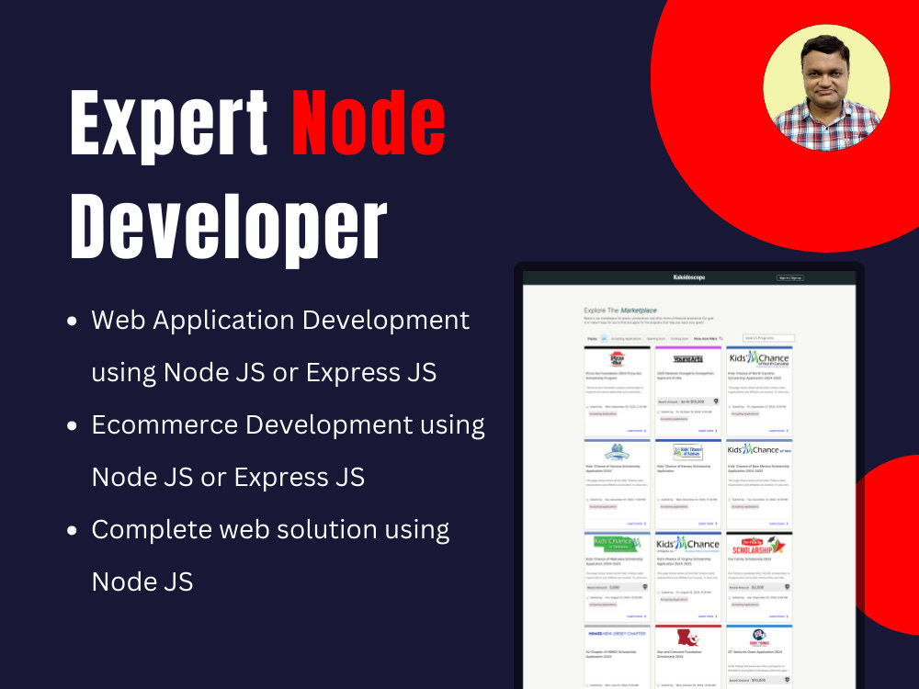Click the sort icon beside More/less filters

tap(720, 339)
